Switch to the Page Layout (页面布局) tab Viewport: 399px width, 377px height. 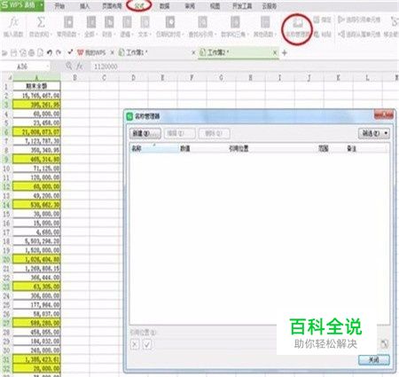[112, 5]
